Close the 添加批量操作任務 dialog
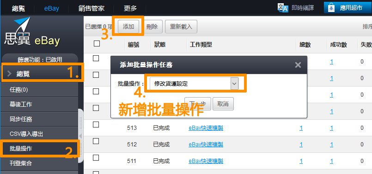The height and width of the screenshot is (174, 372). coord(298,65)
